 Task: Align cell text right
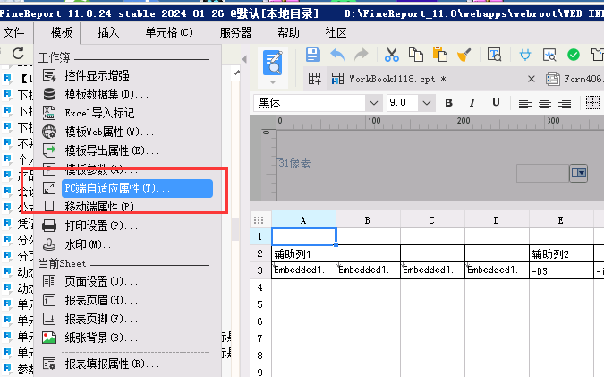(565, 103)
